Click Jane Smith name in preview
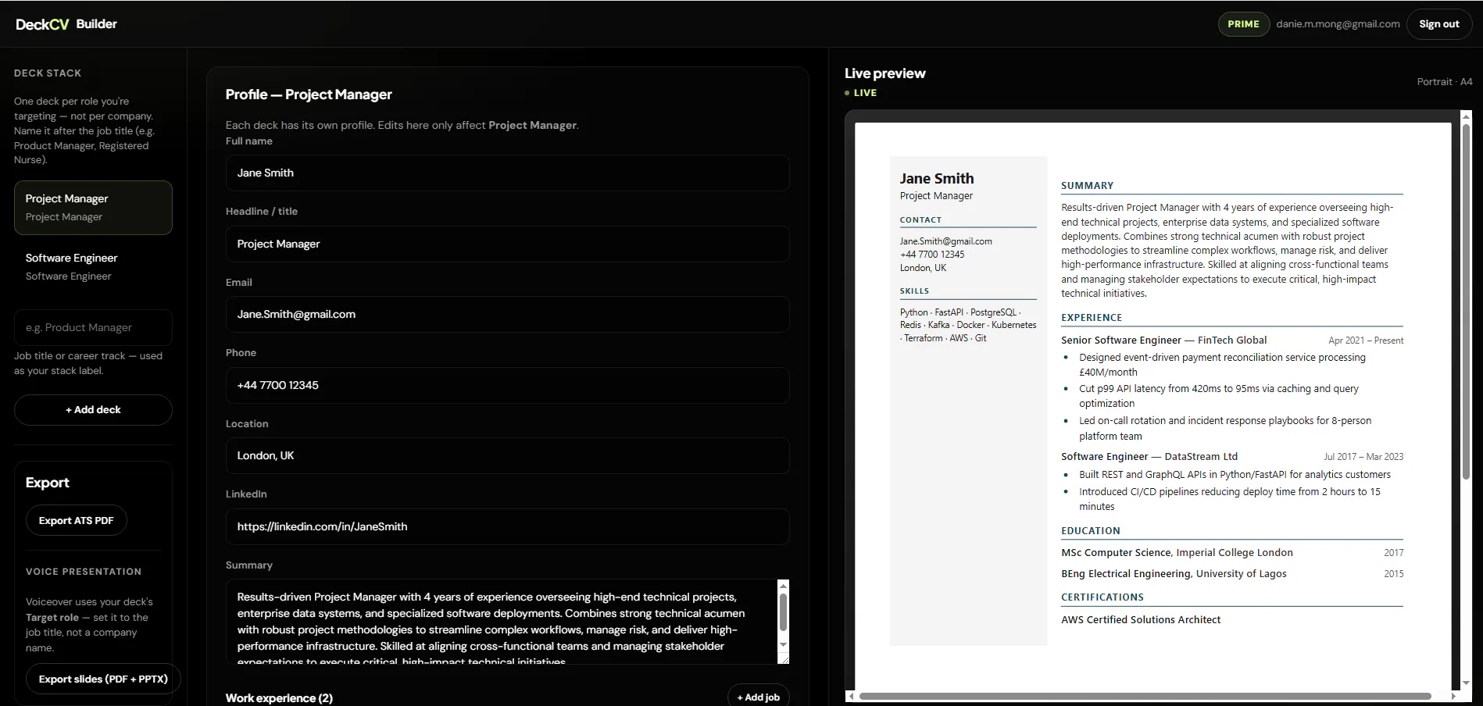The height and width of the screenshot is (706, 1483). point(937,179)
